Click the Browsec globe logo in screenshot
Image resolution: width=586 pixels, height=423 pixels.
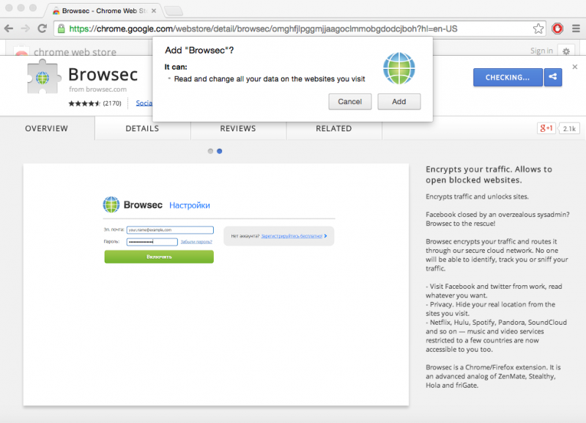tap(111, 205)
